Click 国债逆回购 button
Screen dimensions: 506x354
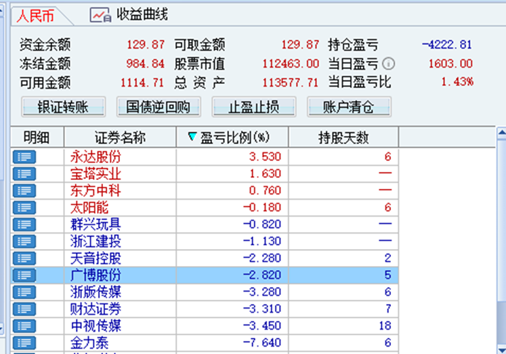(x=159, y=107)
